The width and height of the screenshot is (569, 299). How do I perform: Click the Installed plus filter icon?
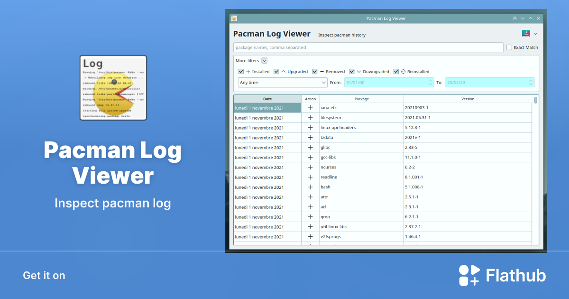pos(248,71)
